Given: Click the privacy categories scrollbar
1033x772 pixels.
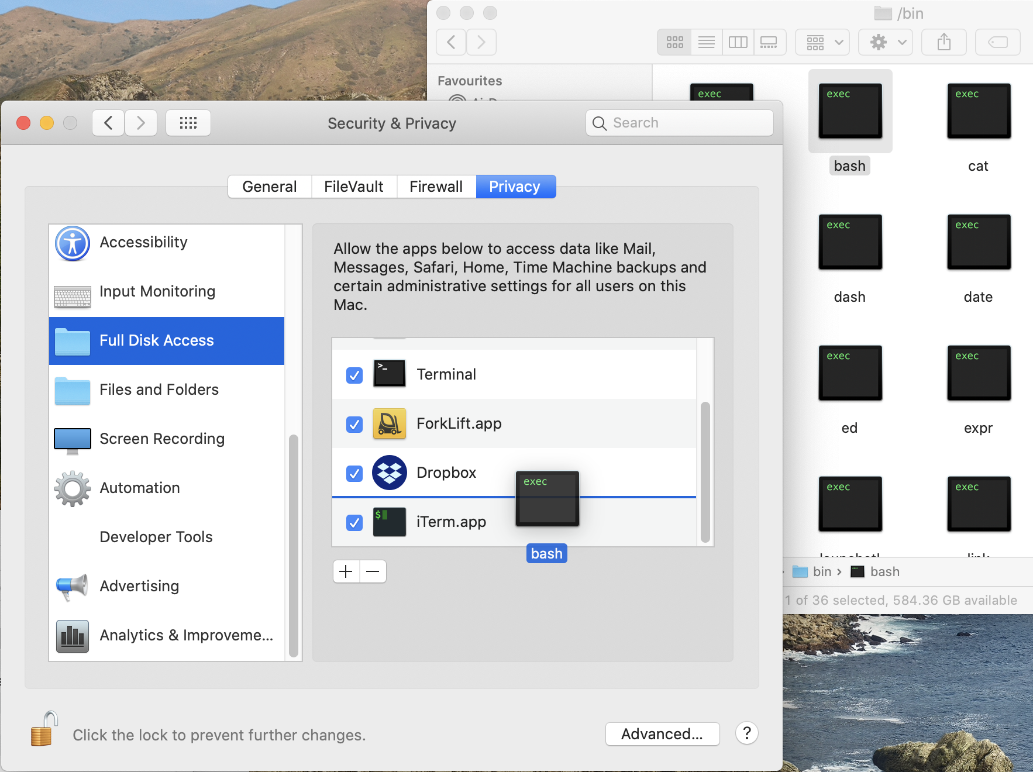Looking at the screenshot, I should pos(294,546).
